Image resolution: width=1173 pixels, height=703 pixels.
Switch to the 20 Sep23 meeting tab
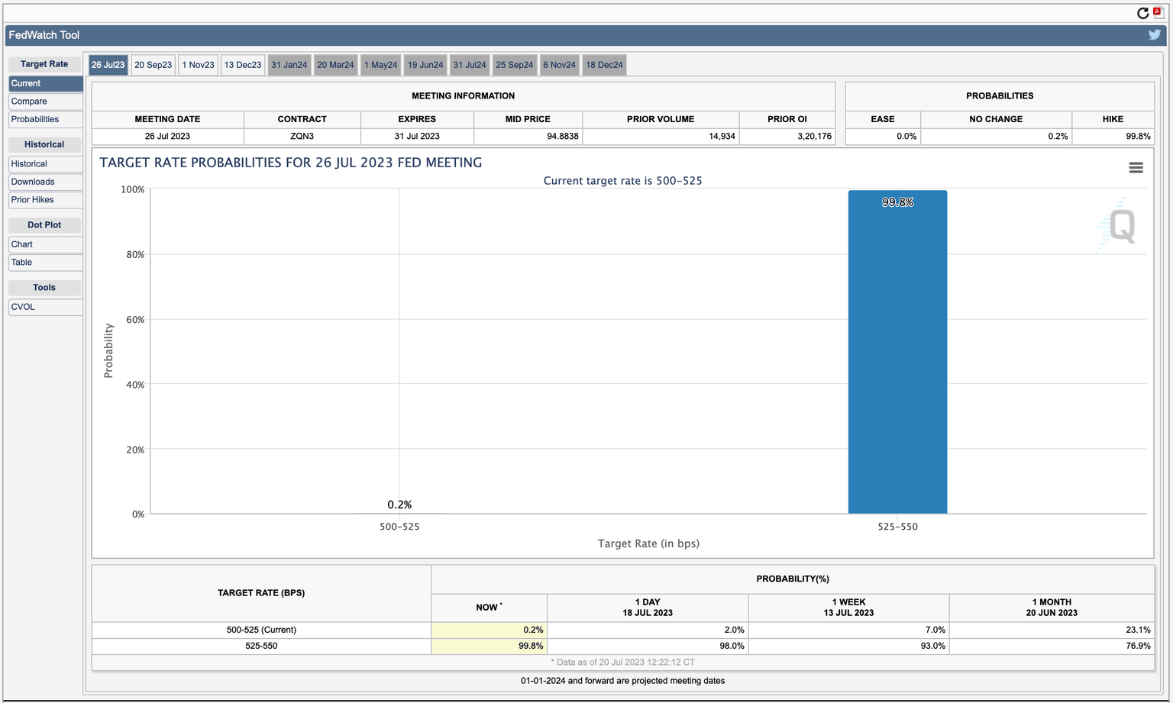pos(153,65)
